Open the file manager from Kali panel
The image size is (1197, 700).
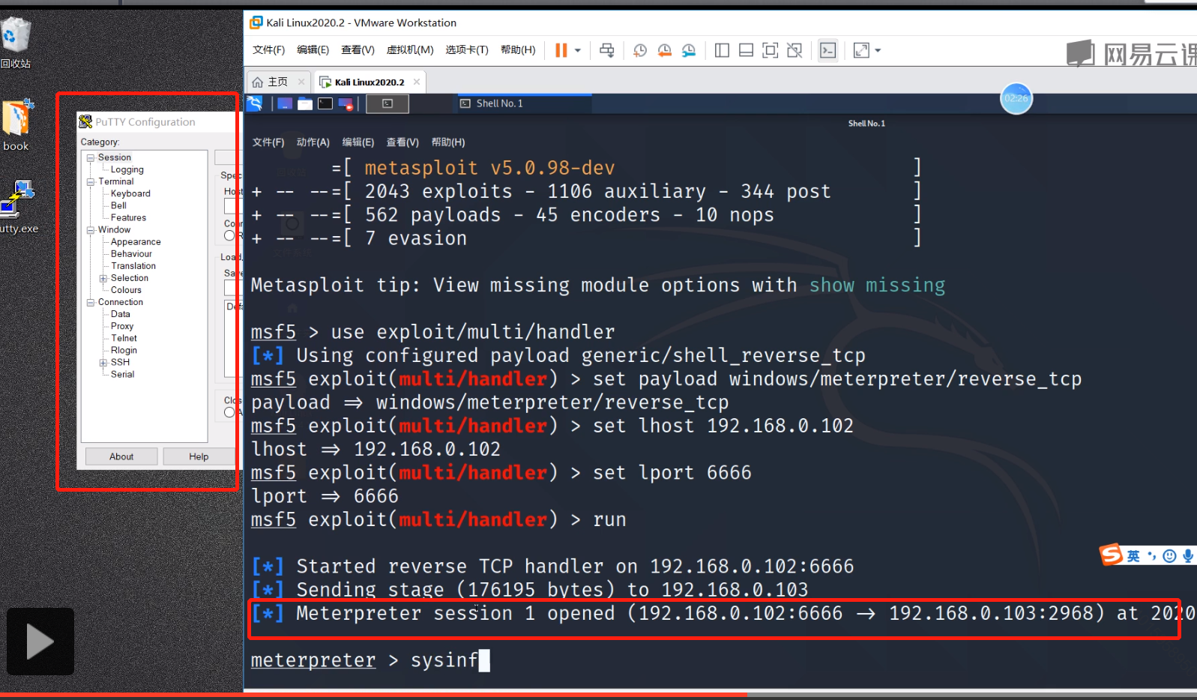point(305,103)
